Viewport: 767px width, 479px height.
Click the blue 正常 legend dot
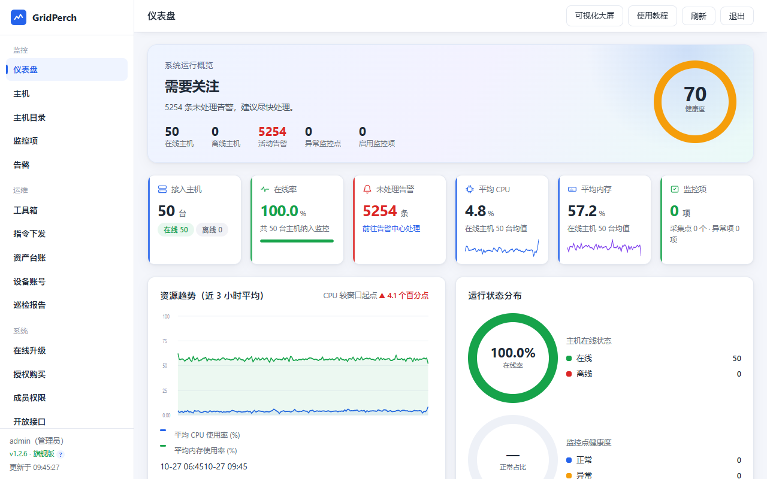point(569,460)
